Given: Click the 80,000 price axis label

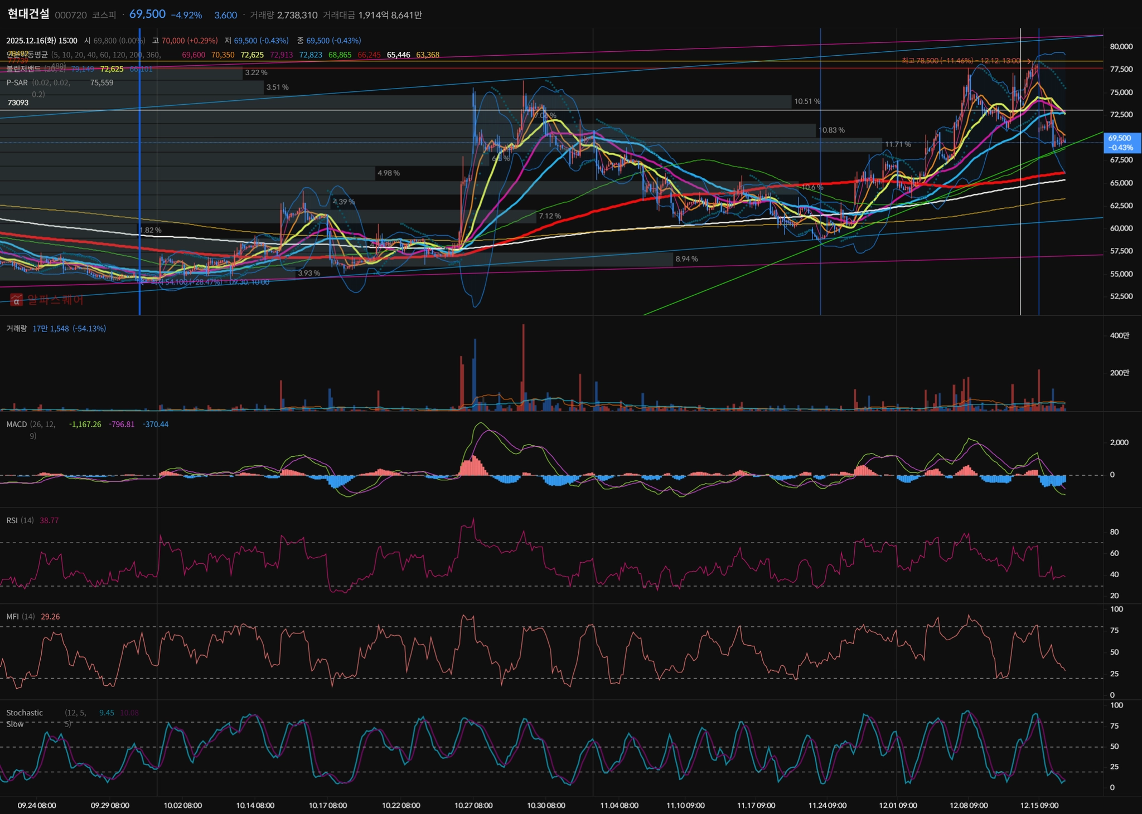Looking at the screenshot, I should [x=1121, y=47].
